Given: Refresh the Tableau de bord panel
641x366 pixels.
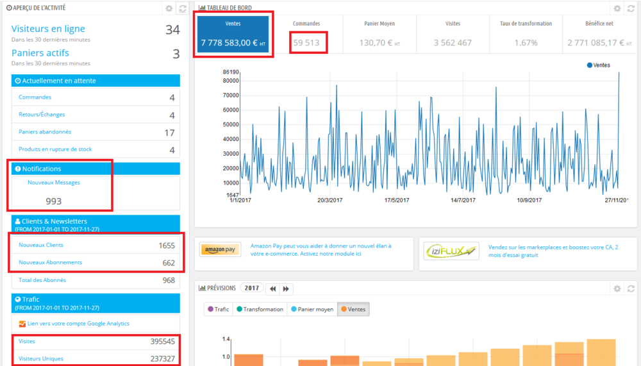Looking at the screenshot, I should (x=631, y=8).
